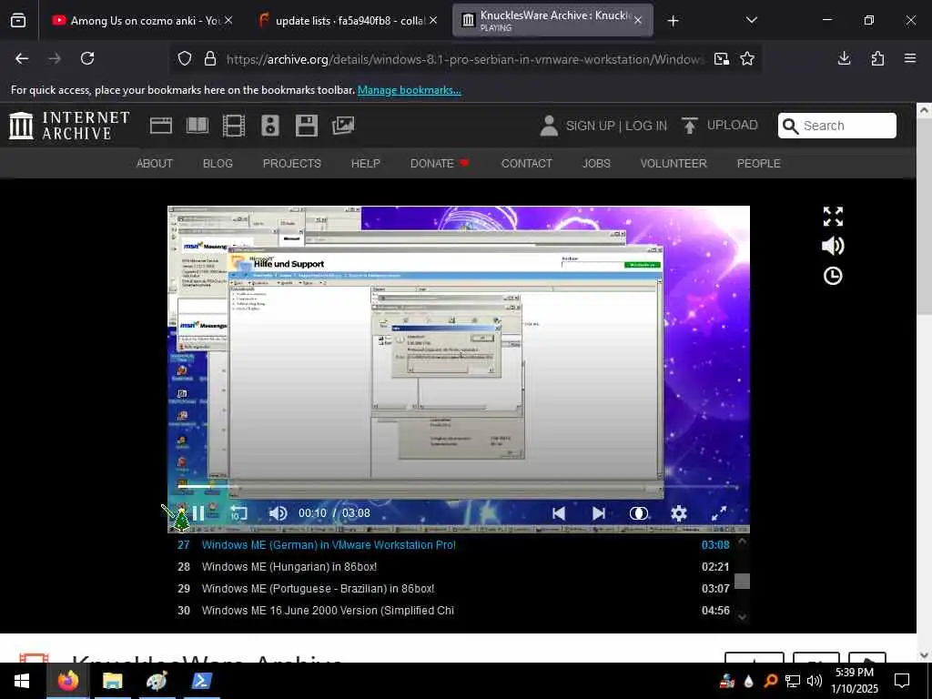Open the LOG IN link
The width and height of the screenshot is (932, 699).
coord(646,126)
